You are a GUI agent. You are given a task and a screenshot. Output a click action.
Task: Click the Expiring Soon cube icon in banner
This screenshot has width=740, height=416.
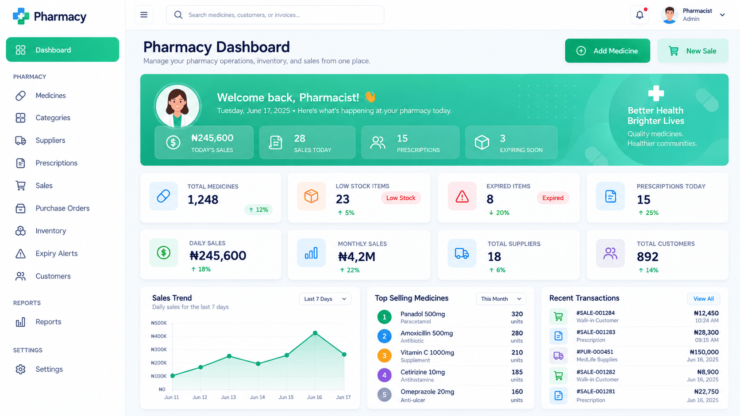(x=482, y=142)
